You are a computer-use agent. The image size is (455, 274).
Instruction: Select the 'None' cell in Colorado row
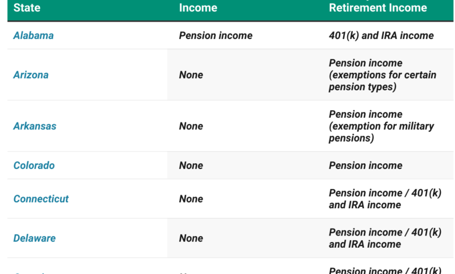point(191,166)
